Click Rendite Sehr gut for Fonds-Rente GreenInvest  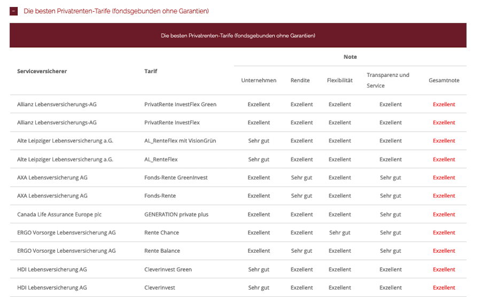(x=301, y=178)
